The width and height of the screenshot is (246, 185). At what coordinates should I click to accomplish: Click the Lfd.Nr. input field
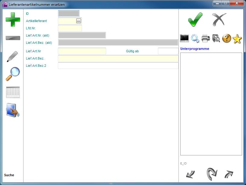pos(70,28)
